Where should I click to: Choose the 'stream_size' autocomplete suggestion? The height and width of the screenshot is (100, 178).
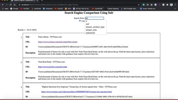click(96, 30)
